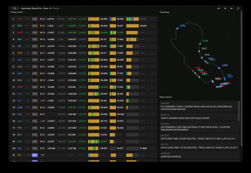Click the COL car dot on trackmap
The image size is (251, 173).
click(177, 28)
